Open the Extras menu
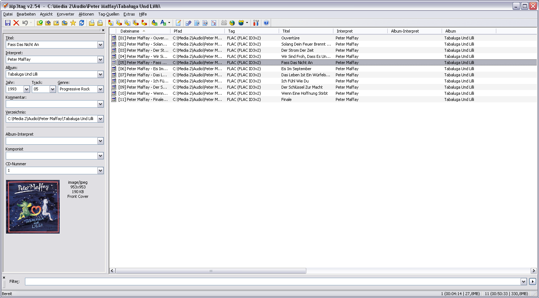 point(129,14)
